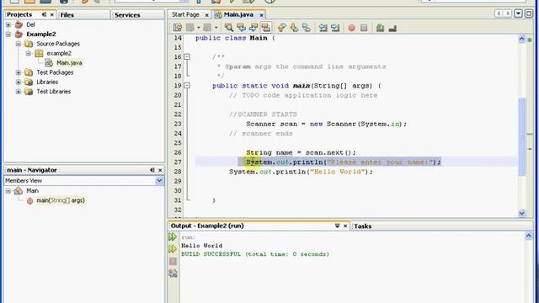Go to Previous Bookmark icon

pos(282,28)
